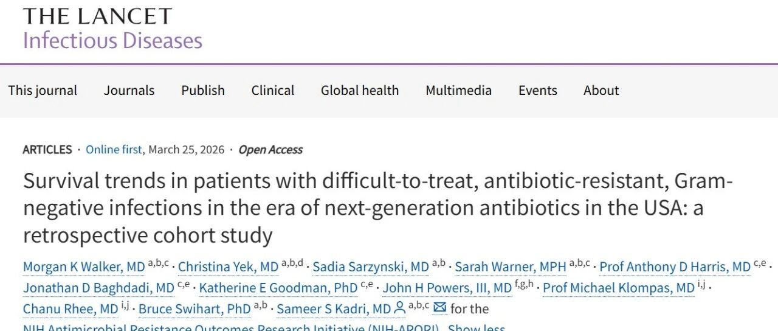This screenshot has width=778, height=331.
Task: Click the envelope email icon after Kadri
Action: tap(439, 308)
